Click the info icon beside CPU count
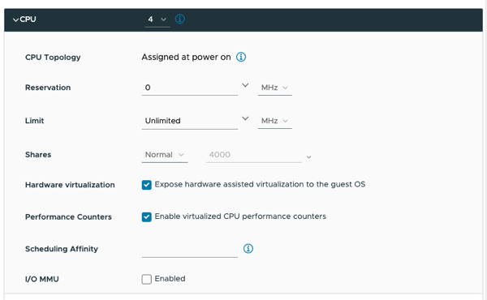Viewport: 487px width, 300px height. coord(180,19)
